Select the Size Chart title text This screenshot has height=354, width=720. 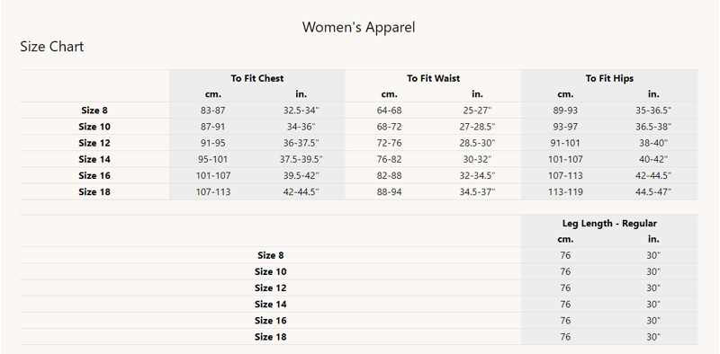click(x=52, y=47)
